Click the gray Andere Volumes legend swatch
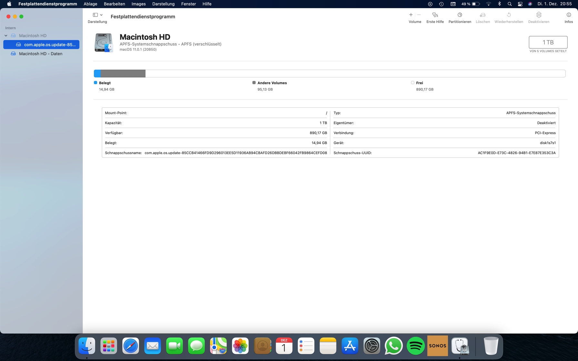This screenshot has height=361, width=578. pos(254,83)
